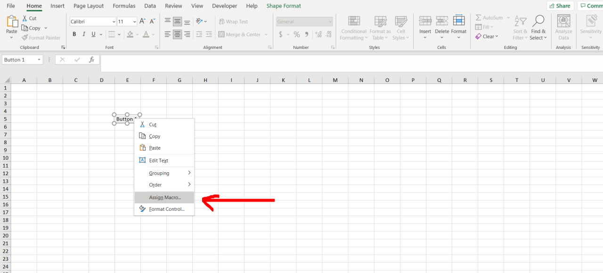Apply bold formatting
This screenshot has width=603, height=273.
[x=74, y=34]
